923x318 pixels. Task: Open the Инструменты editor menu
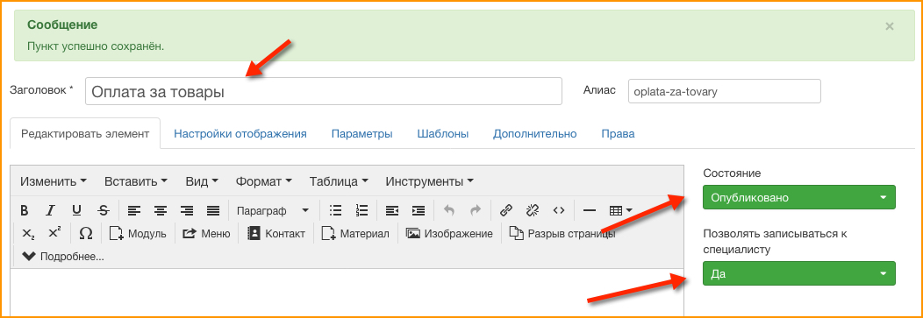[430, 181]
